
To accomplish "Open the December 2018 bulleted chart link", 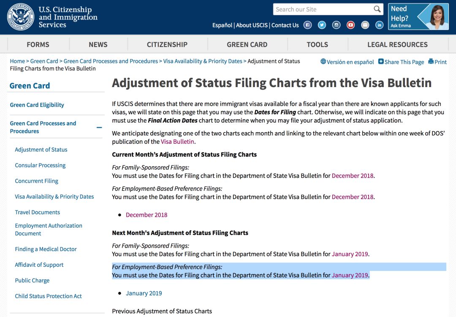I will 147,215.
